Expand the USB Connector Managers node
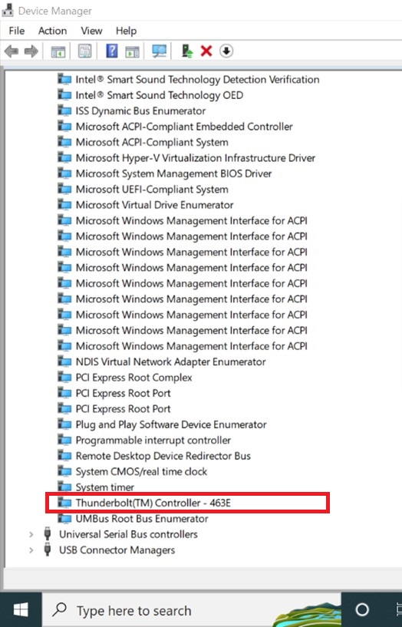This screenshot has width=402, height=627. (x=31, y=550)
